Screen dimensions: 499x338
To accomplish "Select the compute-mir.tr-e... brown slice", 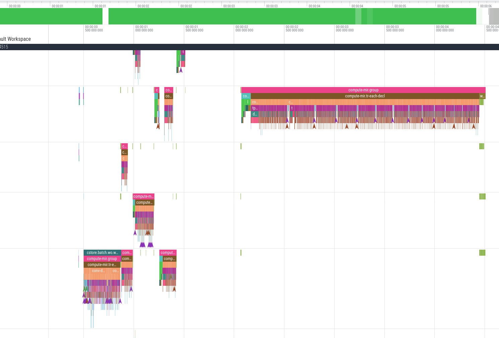I will pos(101,265).
